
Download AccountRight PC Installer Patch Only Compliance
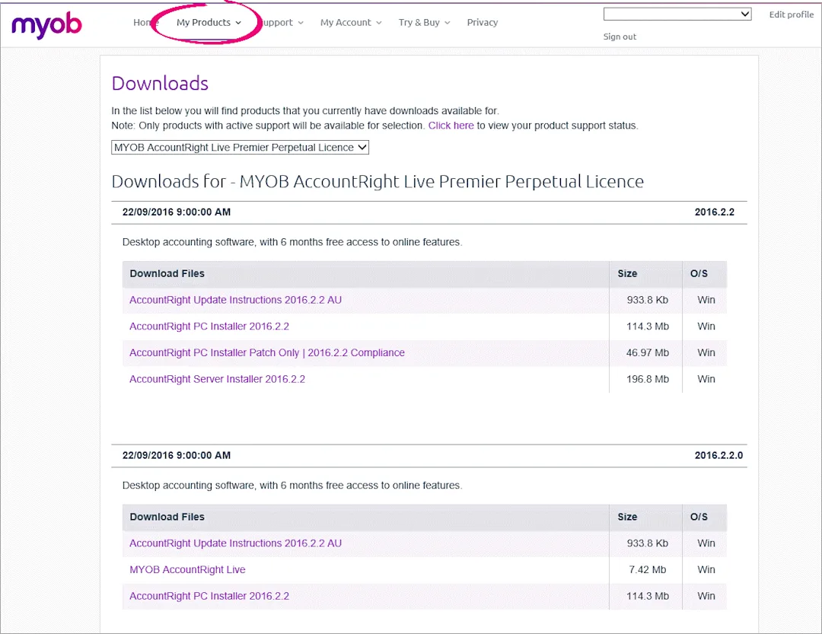tap(267, 353)
